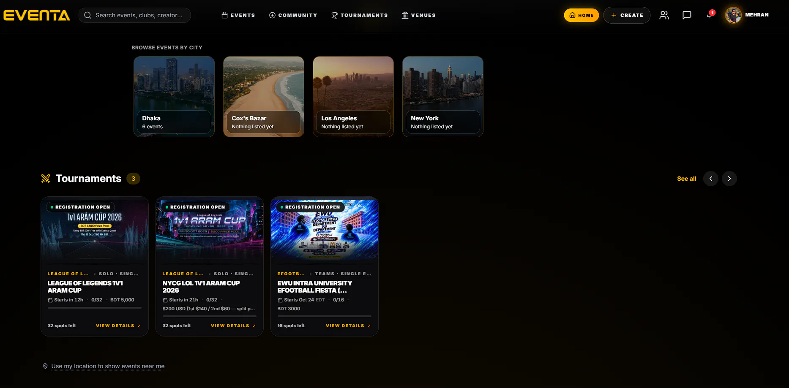Click the calendar icon beside Starts in 12h
Image resolution: width=789 pixels, height=388 pixels.
50,300
